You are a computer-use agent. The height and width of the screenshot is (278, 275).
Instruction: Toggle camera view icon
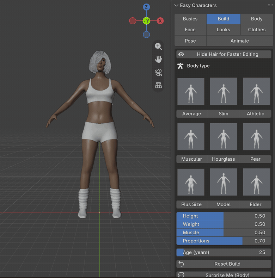tap(158, 72)
